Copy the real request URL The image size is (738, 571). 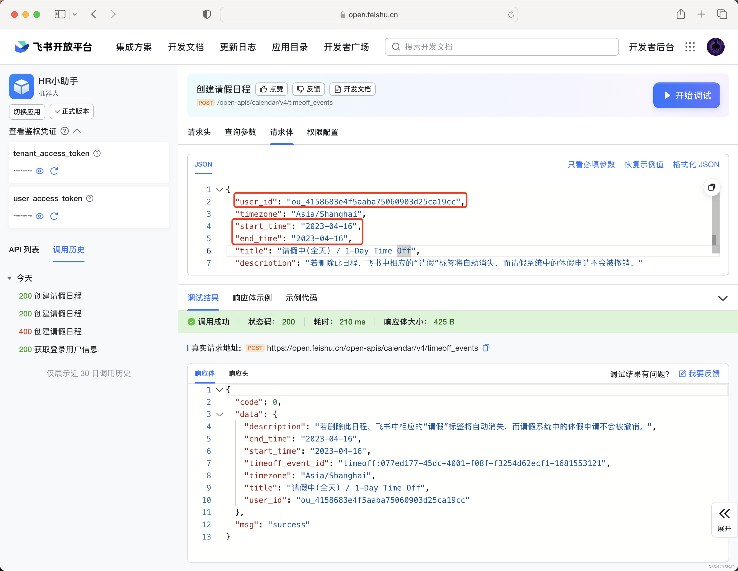click(486, 348)
